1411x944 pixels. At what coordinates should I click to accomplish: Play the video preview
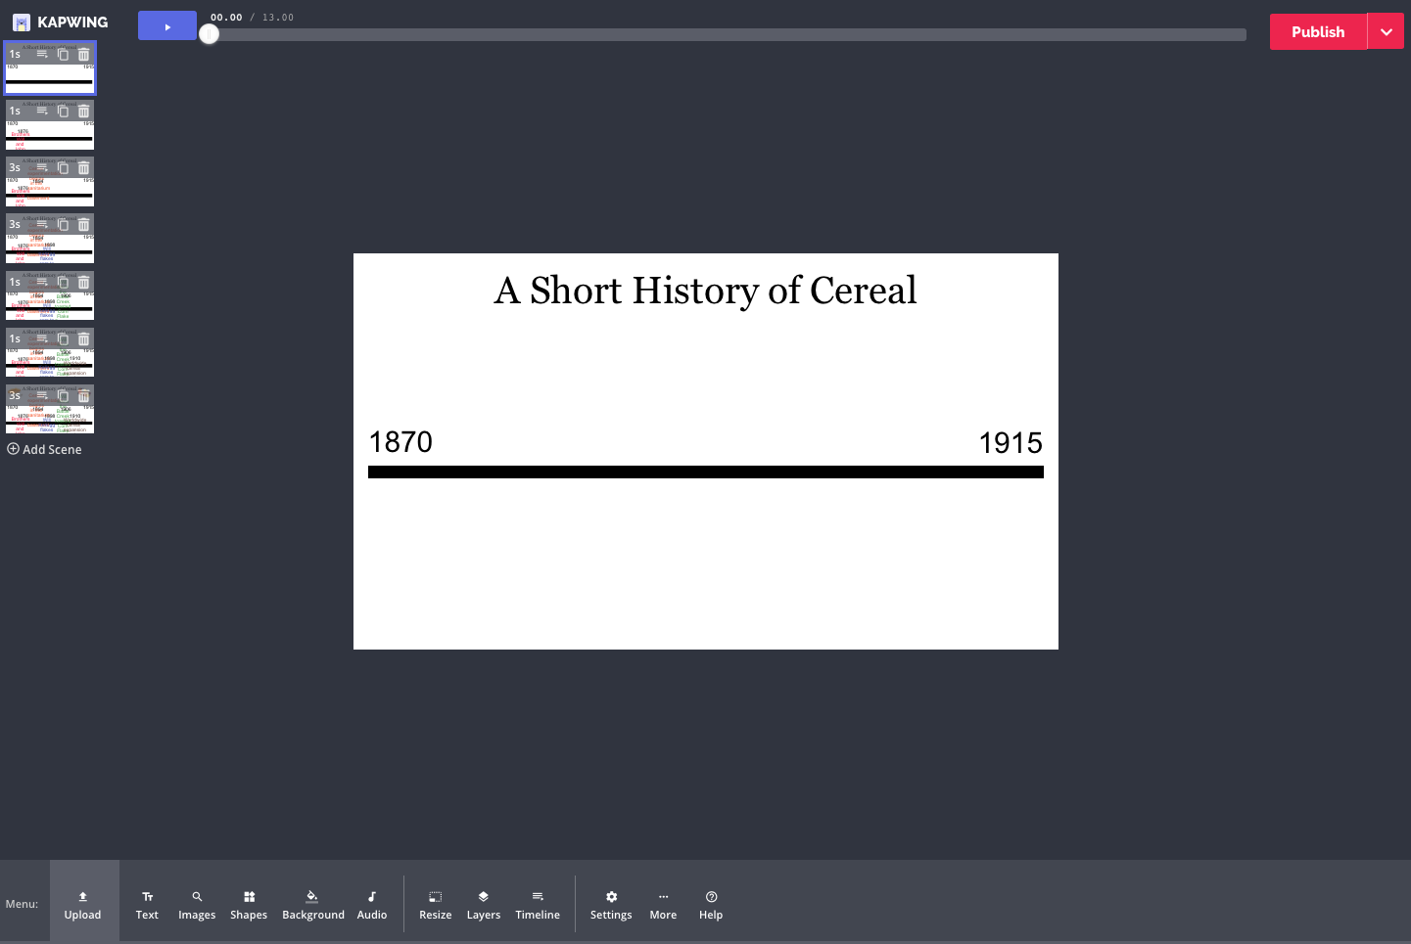click(x=167, y=26)
